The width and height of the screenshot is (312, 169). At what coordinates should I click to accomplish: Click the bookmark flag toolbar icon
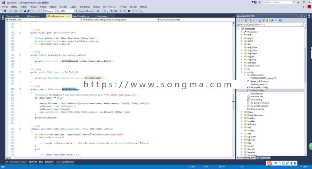tap(129, 11)
